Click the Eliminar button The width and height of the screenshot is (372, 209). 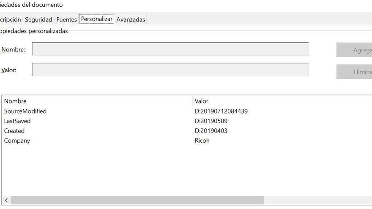pos(354,72)
